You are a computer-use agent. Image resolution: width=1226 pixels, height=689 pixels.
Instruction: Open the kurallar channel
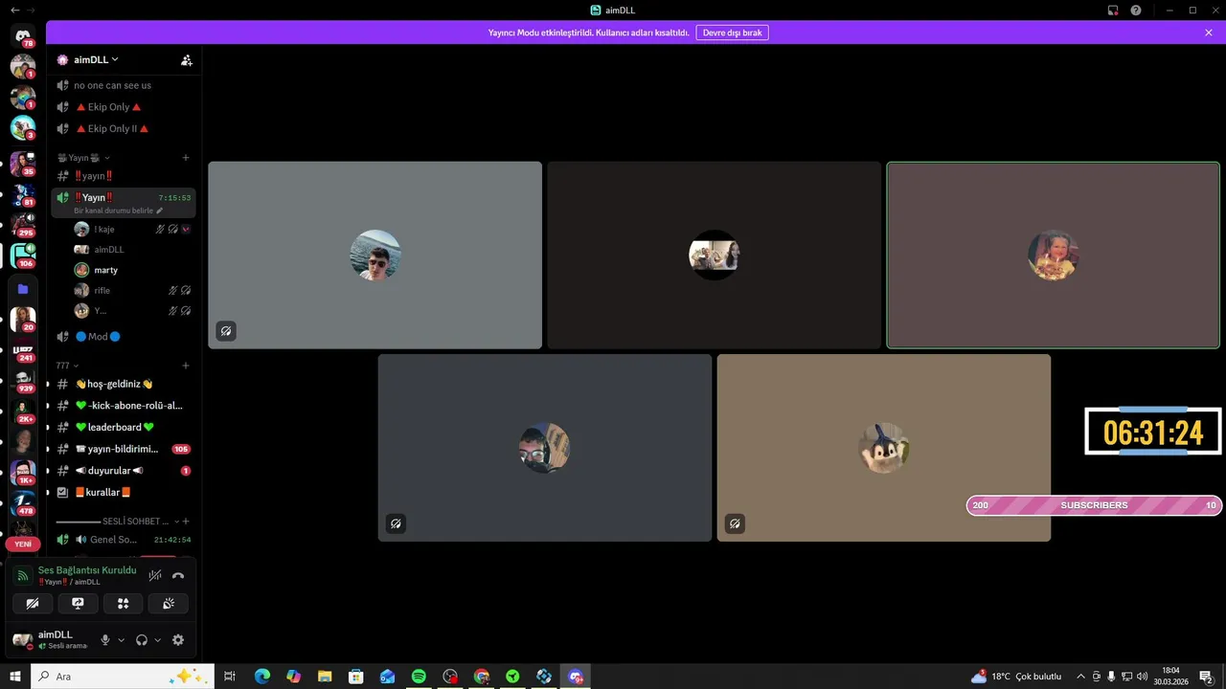tap(124, 492)
